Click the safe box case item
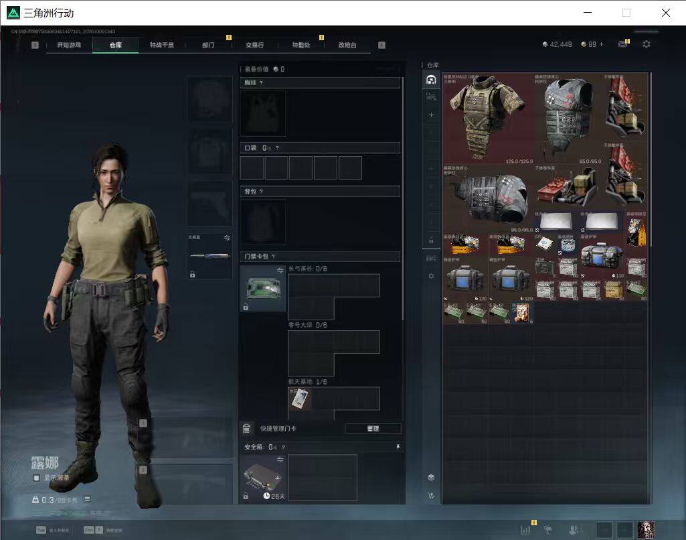The width and height of the screenshot is (686, 540). pyautogui.click(x=263, y=478)
